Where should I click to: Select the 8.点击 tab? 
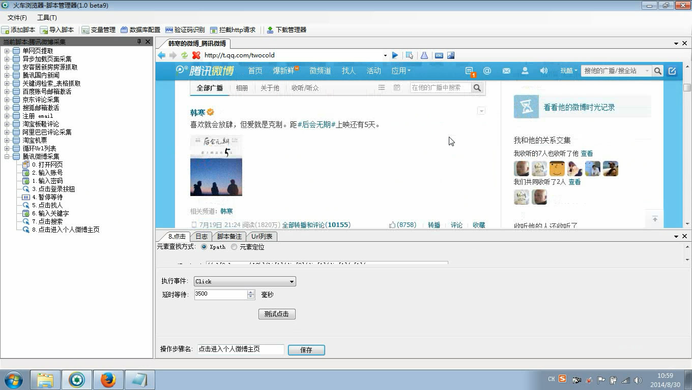coord(177,236)
